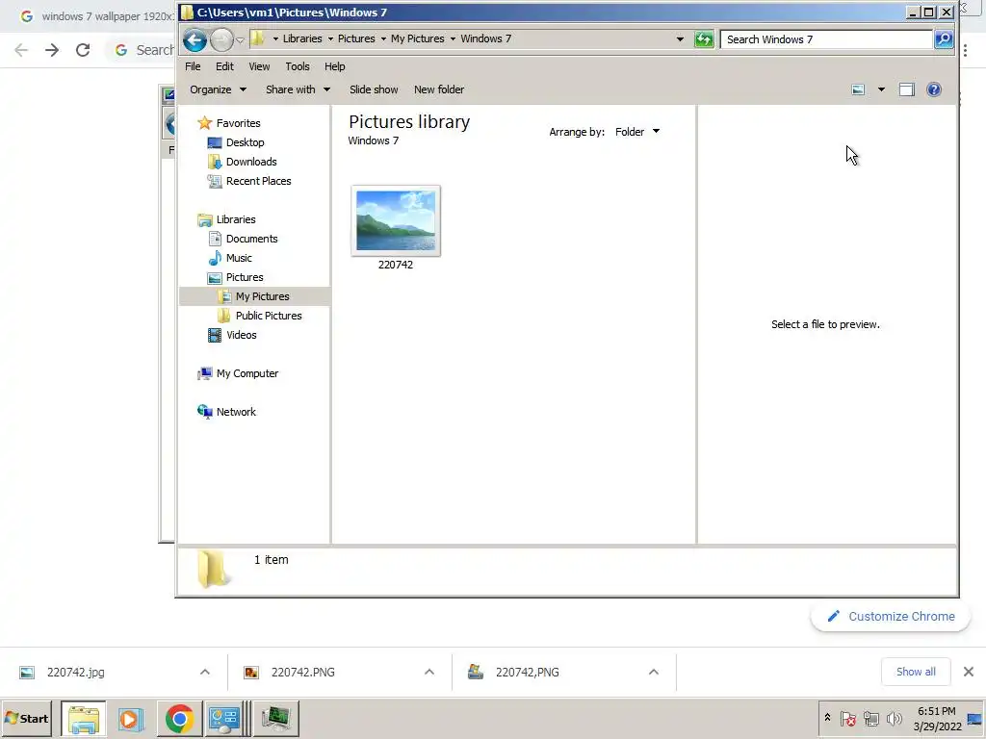Open Recent Places in navigation pane
This screenshot has height=739, width=986.
[258, 181]
